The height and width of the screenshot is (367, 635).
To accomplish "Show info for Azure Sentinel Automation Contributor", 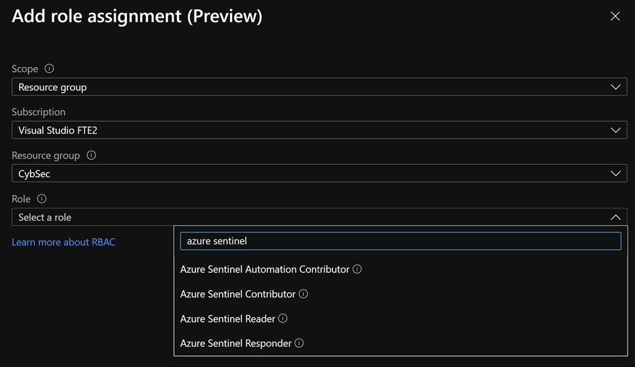I will click(x=357, y=269).
